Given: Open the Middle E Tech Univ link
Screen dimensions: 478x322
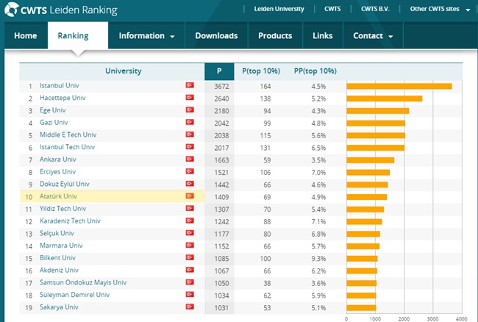Looking at the screenshot, I should tap(68, 135).
